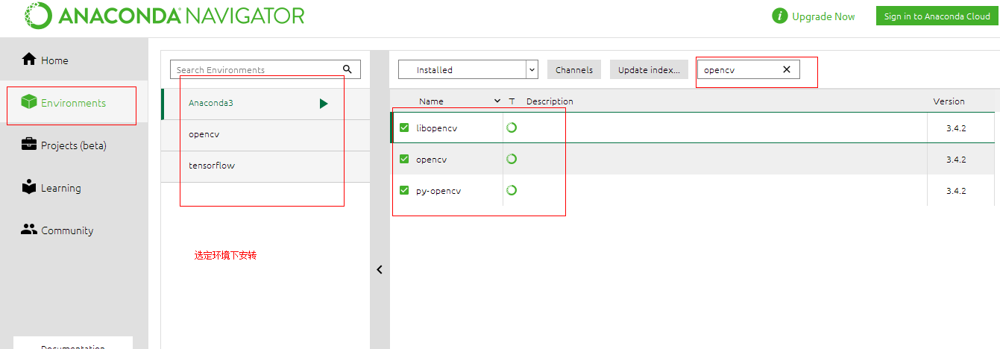Viewport: 1000px width, 349px height.
Task: Click the Environments cube icon
Action: tap(29, 102)
